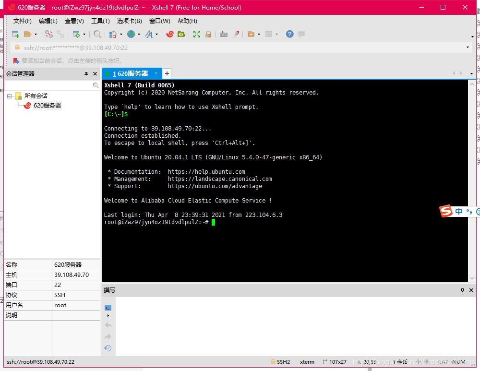This screenshot has height=371, width=480.
Task: Expand the New folder dropdown arrow
Action: pos(259,34)
